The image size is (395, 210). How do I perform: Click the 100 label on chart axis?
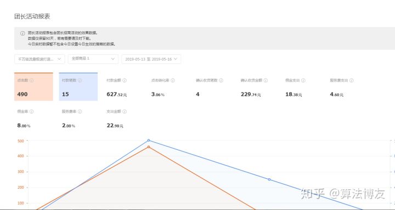point(21,203)
